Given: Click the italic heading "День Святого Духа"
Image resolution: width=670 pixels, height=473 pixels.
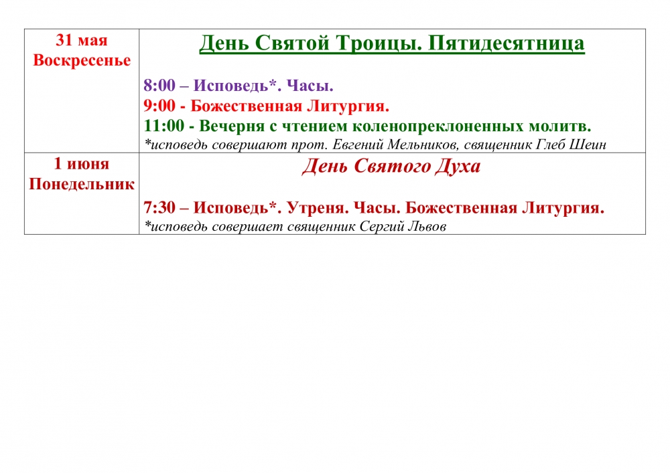Looking at the screenshot, I should [391, 167].
